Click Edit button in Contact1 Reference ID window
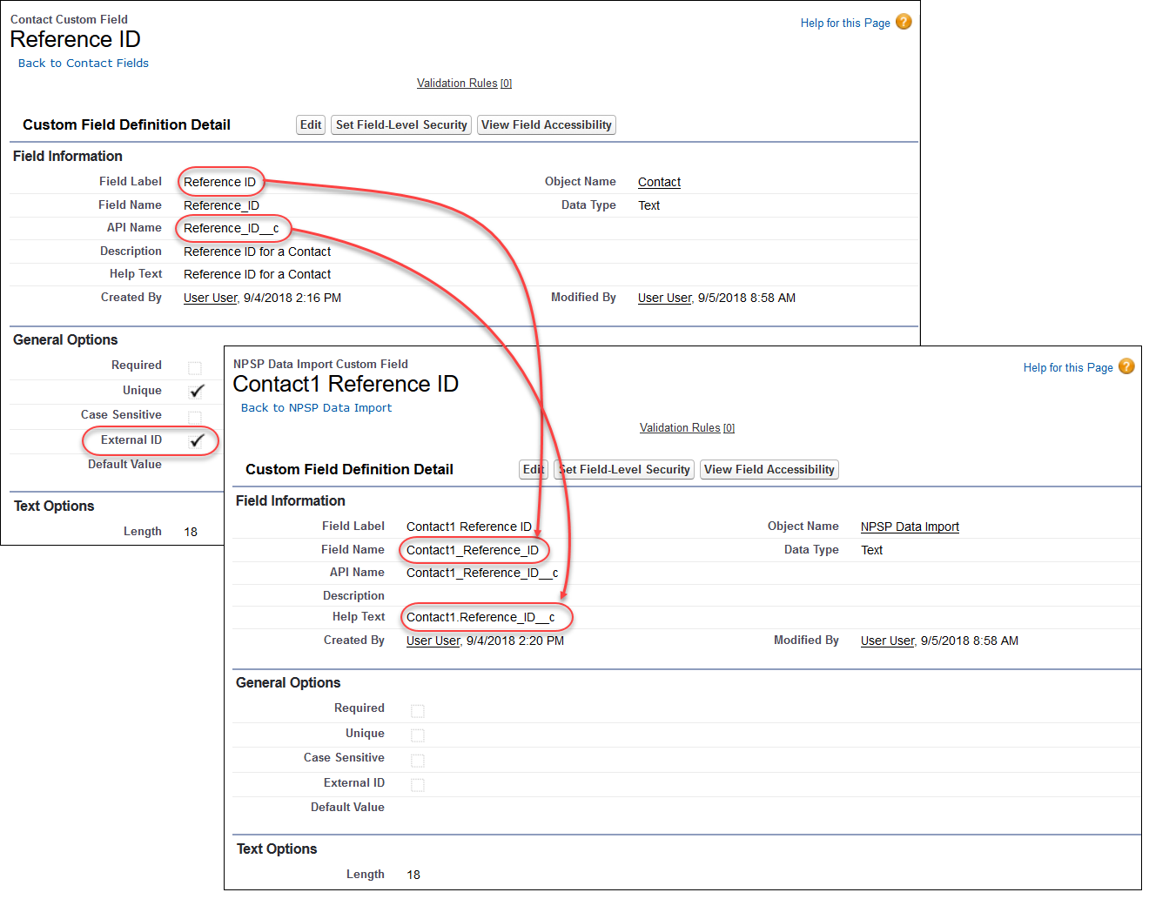 click(533, 470)
